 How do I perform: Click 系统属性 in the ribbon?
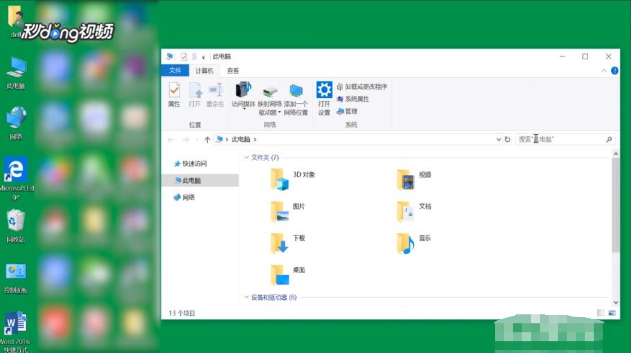tap(353, 99)
